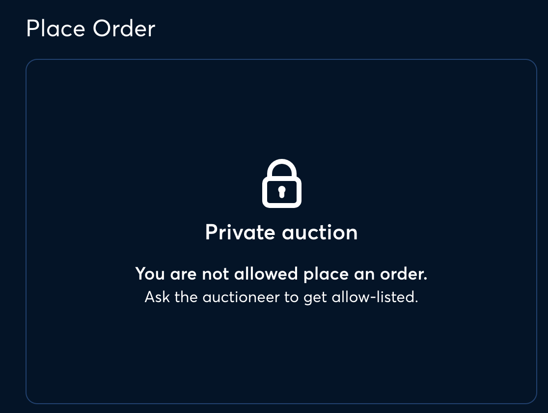Click the word "Ask" in the hint line
The image size is (548, 413).
157,297
